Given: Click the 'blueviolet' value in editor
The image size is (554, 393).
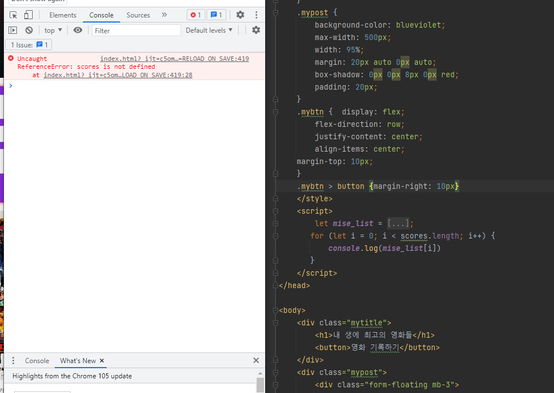Looking at the screenshot, I should pyautogui.click(x=419, y=25).
